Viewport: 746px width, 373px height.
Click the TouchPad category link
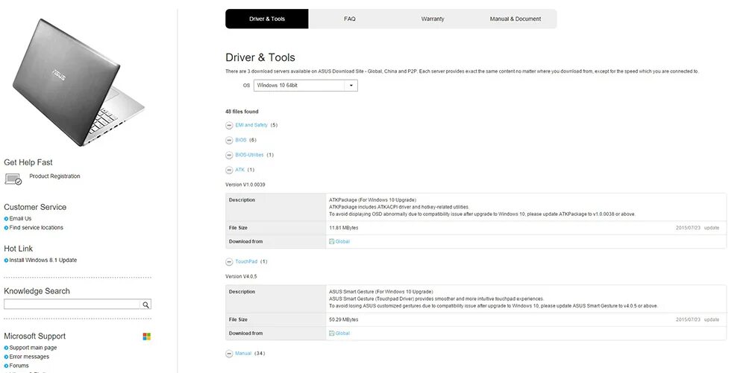pos(246,261)
